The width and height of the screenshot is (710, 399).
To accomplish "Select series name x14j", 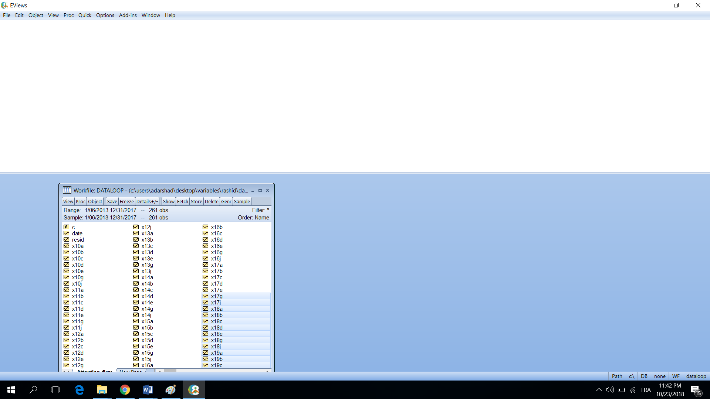I will [x=146, y=315].
